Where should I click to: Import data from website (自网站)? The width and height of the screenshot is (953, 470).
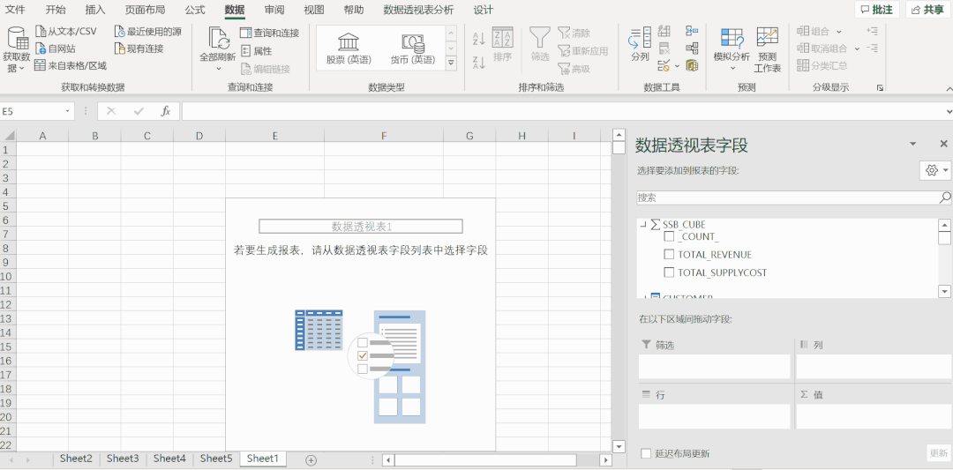click(56, 48)
